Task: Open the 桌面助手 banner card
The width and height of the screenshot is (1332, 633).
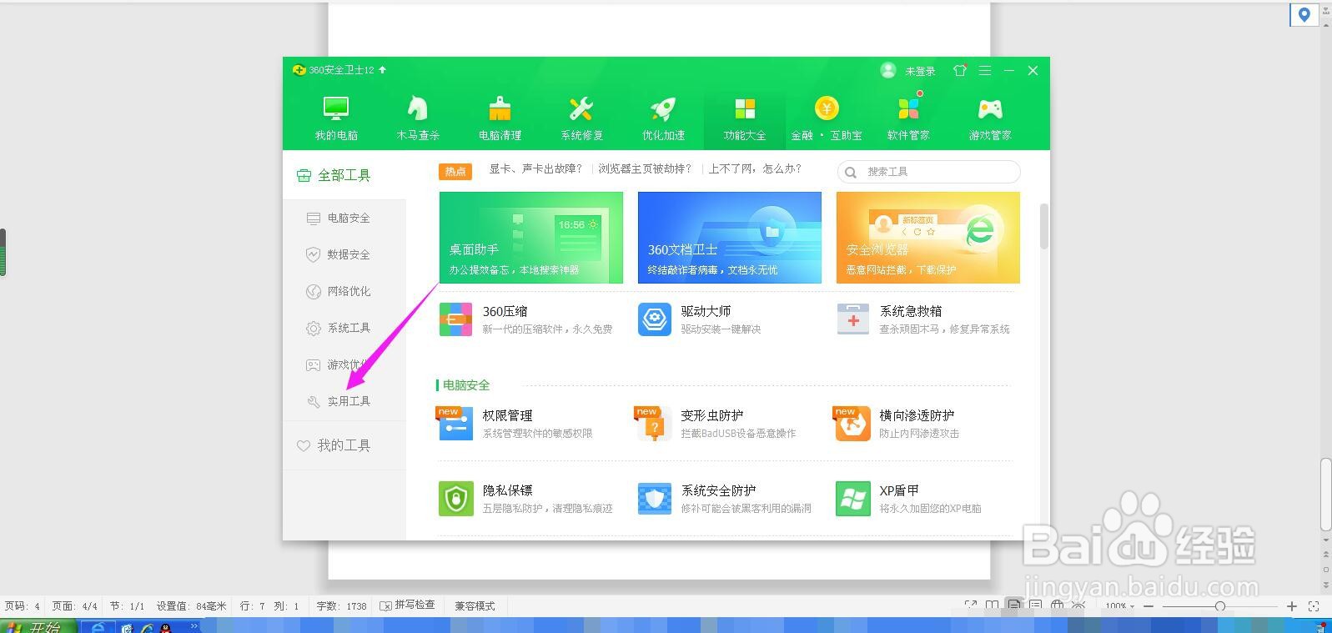Action: coord(531,238)
